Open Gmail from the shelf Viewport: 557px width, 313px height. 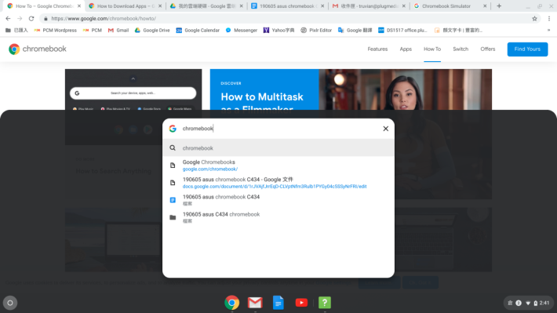(255, 303)
